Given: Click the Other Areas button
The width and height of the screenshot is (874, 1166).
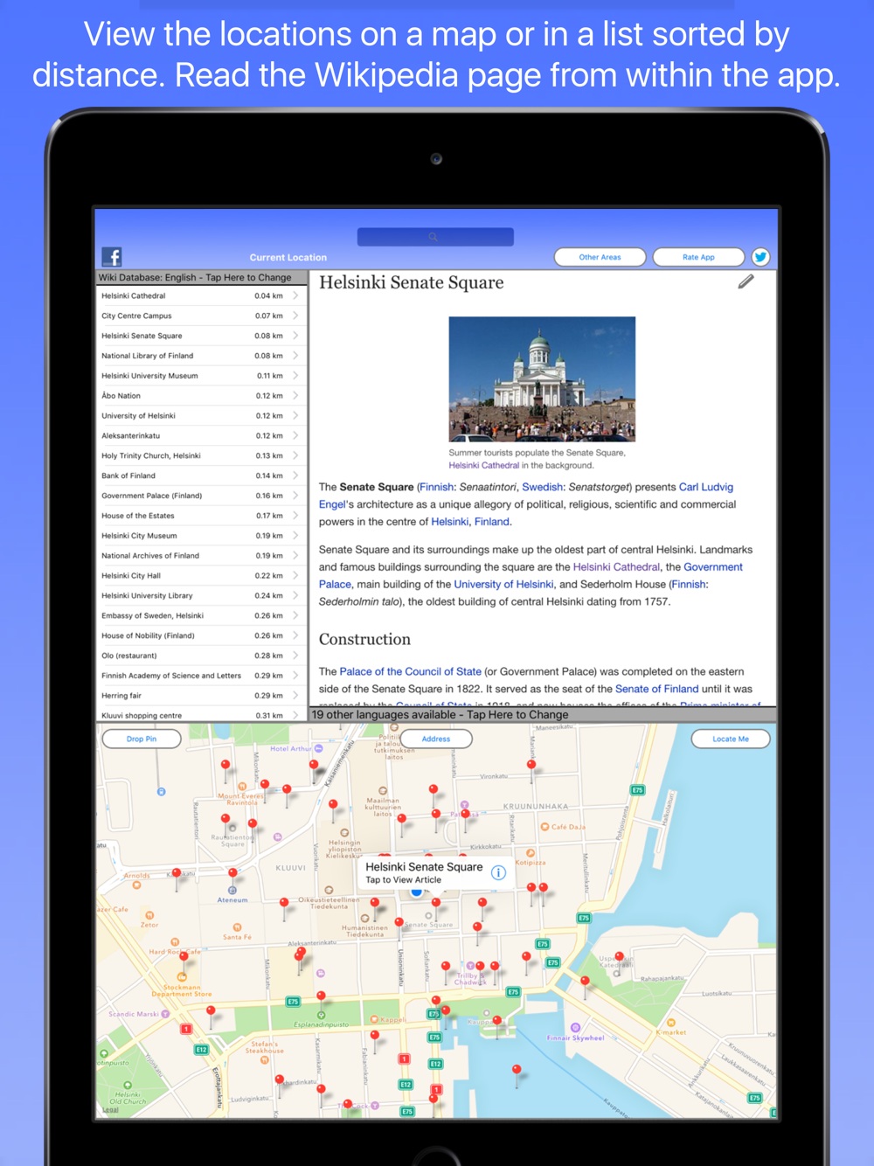Looking at the screenshot, I should point(600,257).
